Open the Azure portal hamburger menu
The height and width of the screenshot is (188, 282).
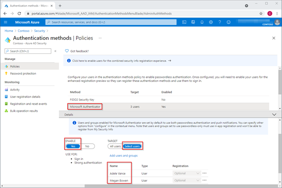pyautogui.click(x=6, y=22)
